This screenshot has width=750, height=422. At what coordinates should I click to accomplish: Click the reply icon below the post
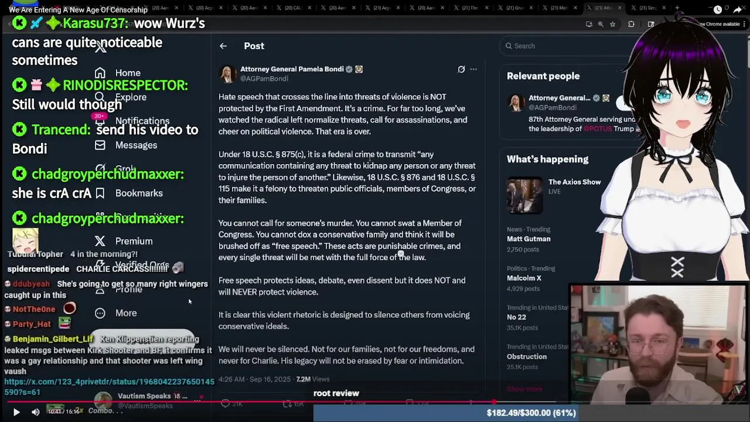pyautogui.click(x=226, y=403)
